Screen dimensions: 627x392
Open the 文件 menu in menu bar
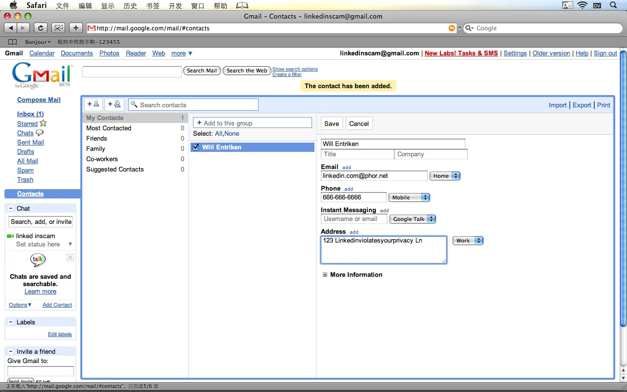[x=63, y=5]
